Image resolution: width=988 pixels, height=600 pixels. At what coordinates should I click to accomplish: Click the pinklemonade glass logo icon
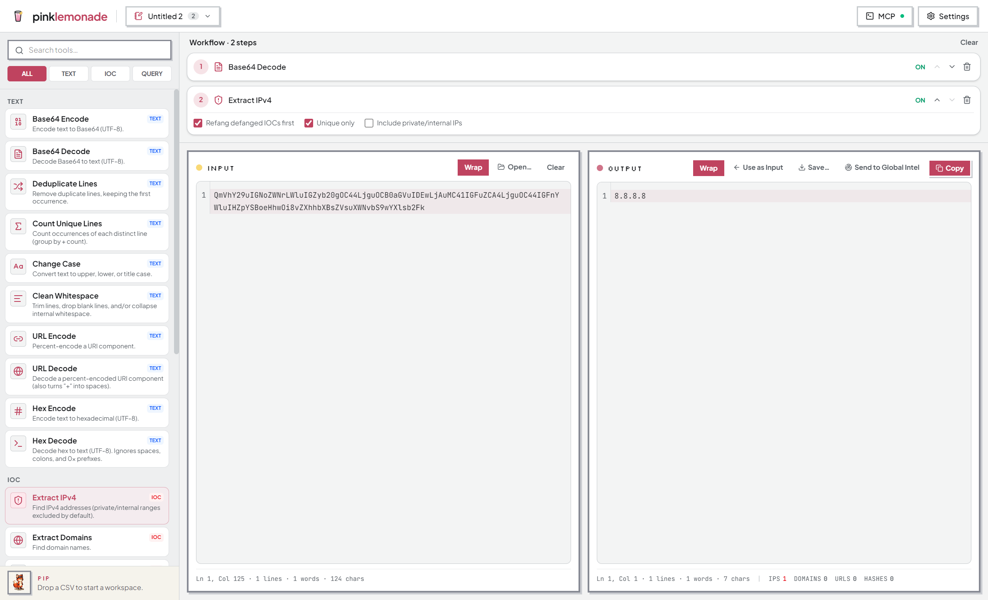tap(18, 16)
